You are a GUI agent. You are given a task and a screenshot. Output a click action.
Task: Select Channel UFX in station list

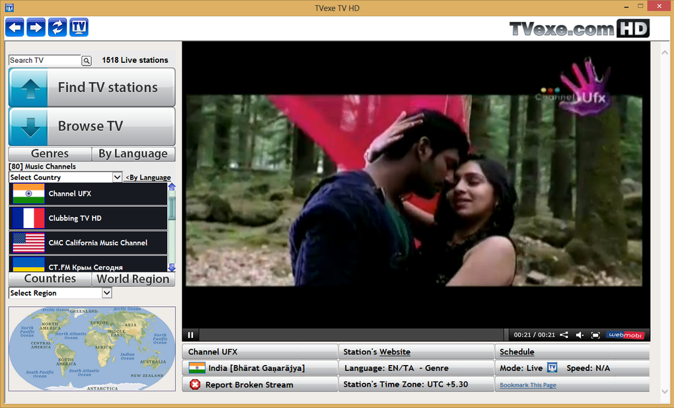click(x=88, y=194)
